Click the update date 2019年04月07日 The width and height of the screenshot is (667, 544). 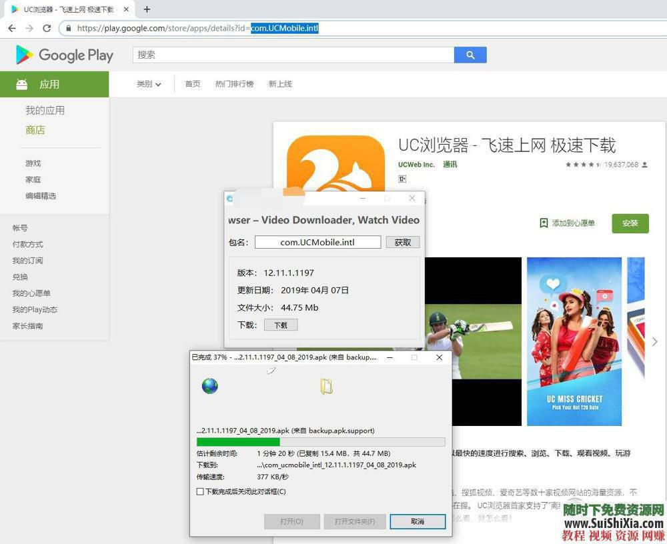(x=315, y=290)
